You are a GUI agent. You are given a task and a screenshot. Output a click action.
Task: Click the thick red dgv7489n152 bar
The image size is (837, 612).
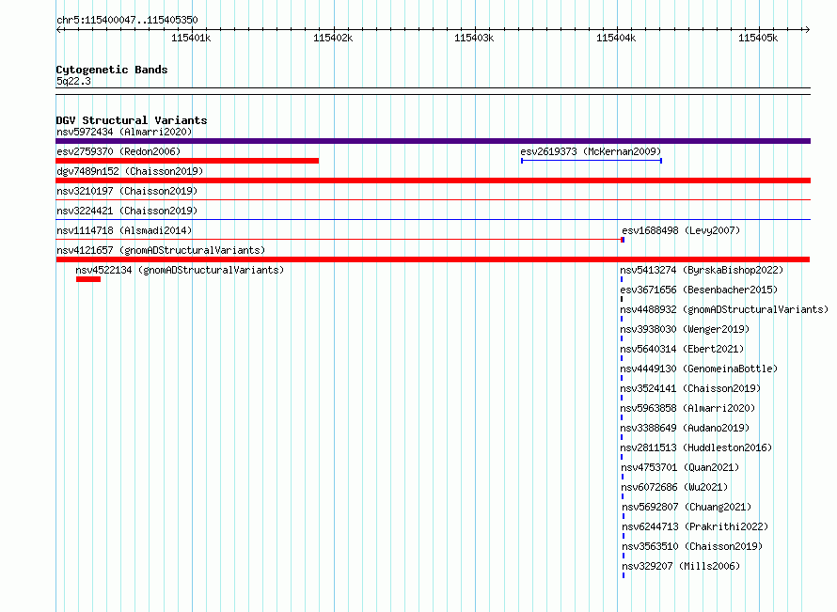click(433, 180)
